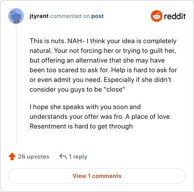The image size is (194, 192).
Task: Click the "commented on" label
Action: tap(70, 16)
